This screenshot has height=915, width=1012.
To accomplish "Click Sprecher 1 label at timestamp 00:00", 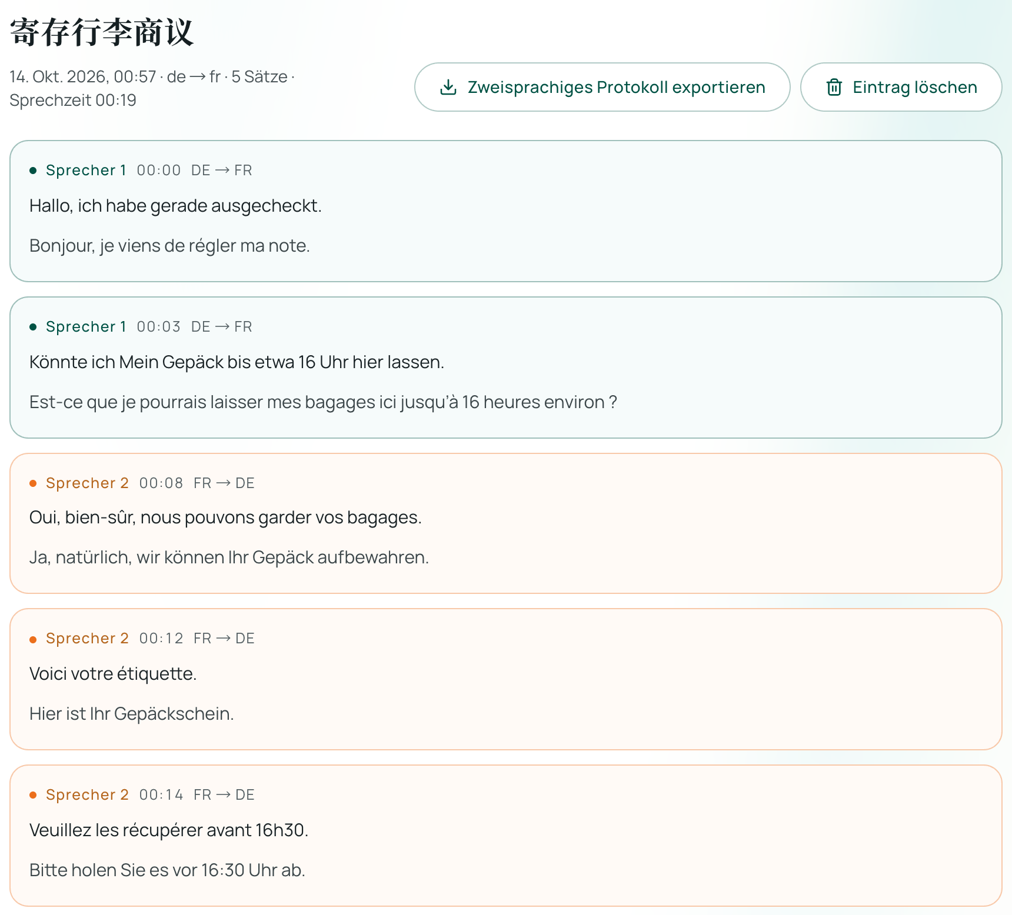I will 86,171.
